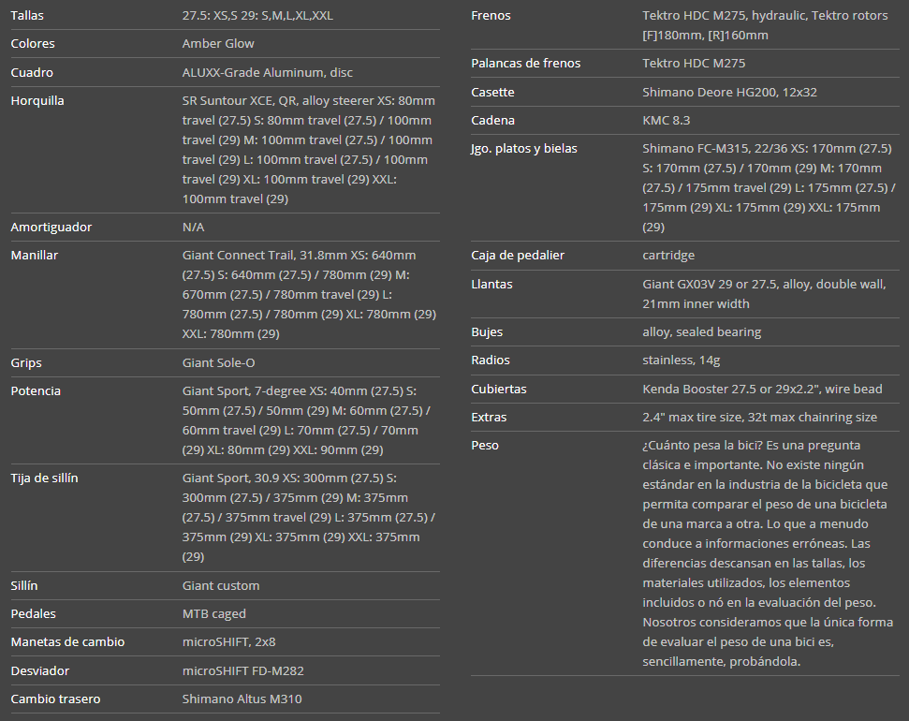Screen dimensions: 909x721
Task: Click the Horquilla specification label
Action: 37,101
